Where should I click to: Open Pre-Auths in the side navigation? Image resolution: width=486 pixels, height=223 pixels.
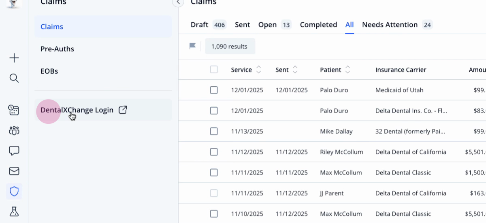103,49
